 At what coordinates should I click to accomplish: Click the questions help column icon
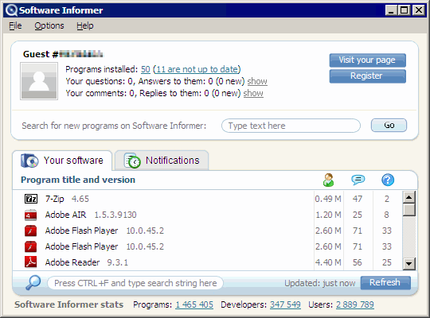click(x=388, y=180)
